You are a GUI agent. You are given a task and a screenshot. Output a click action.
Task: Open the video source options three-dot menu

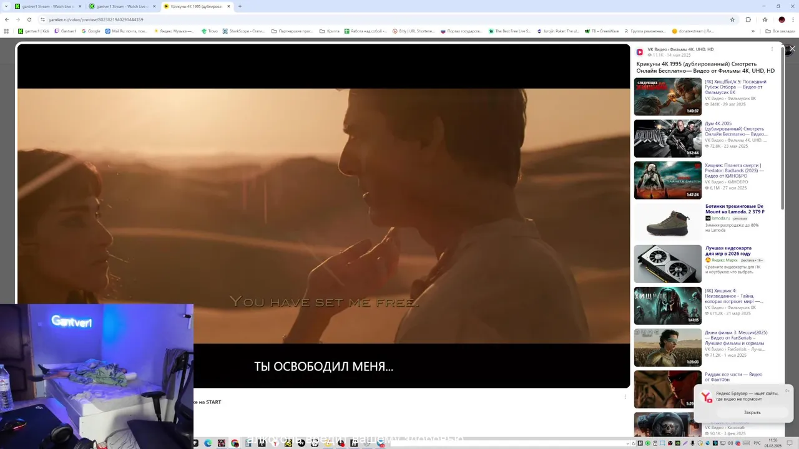[772, 49]
